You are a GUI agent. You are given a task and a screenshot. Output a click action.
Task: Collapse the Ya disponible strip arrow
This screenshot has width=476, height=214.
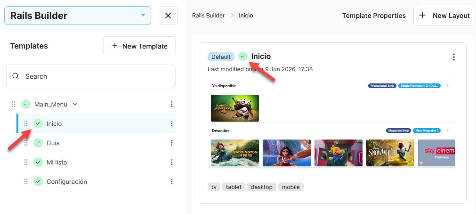(447, 86)
